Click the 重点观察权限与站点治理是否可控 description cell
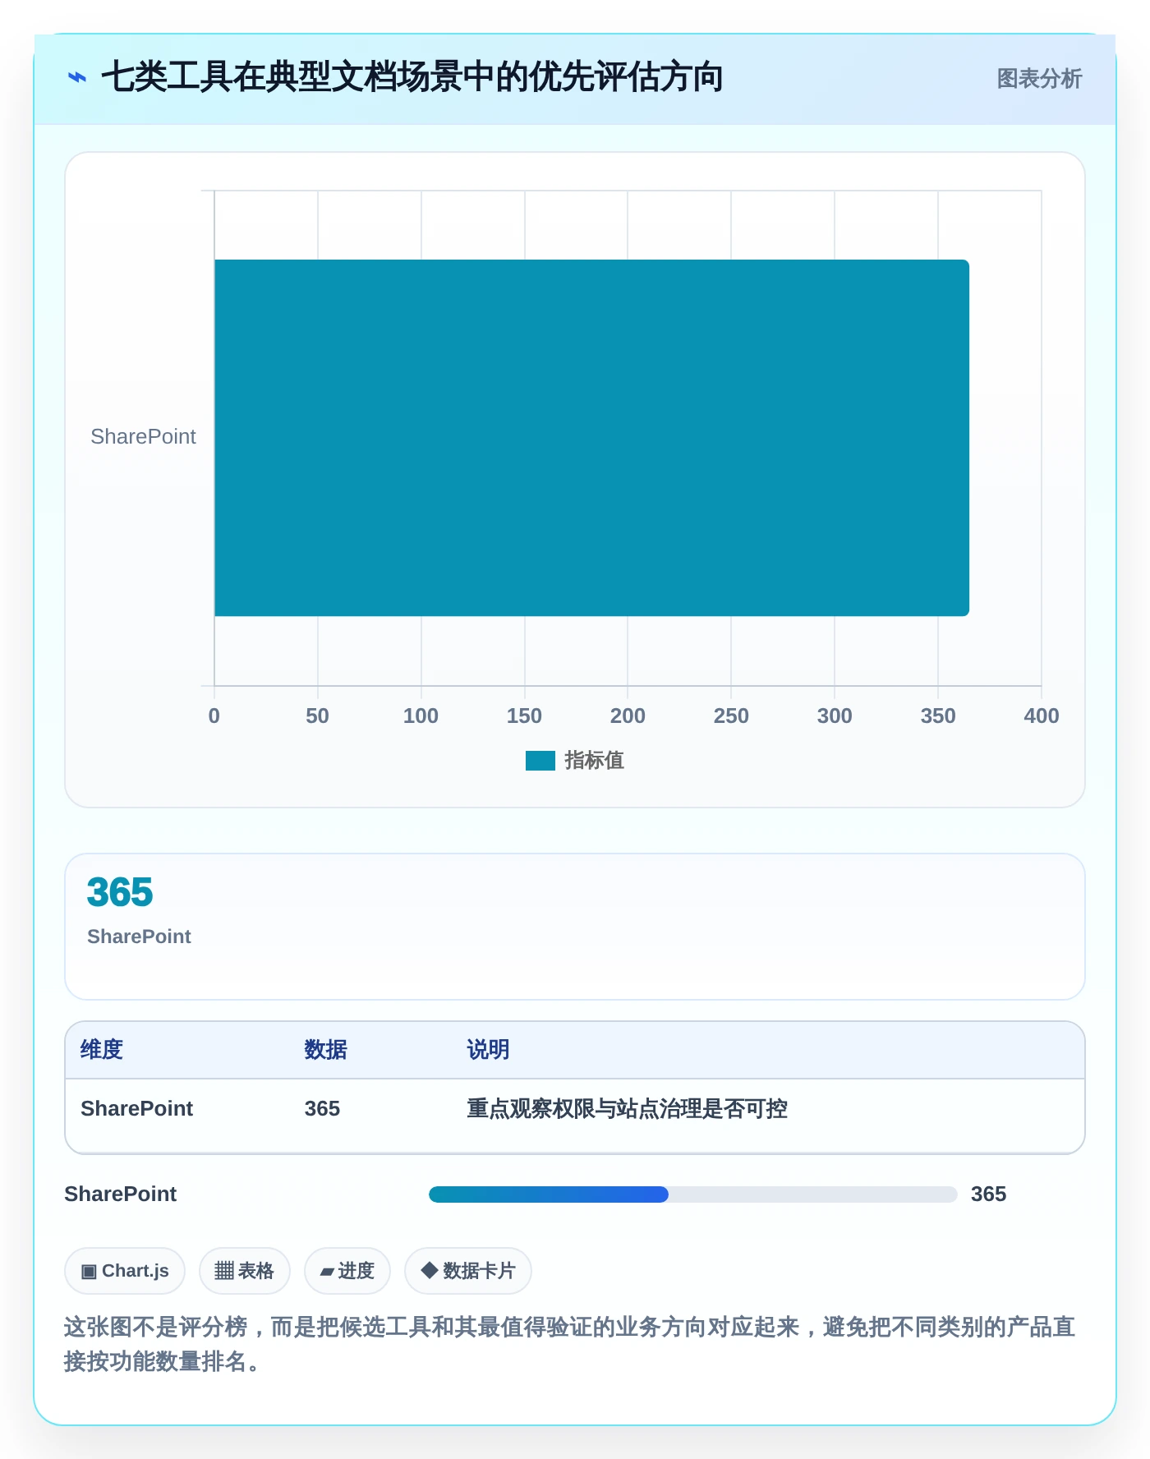Image resolution: width=1150 pixels, height=1459 pixels. point(627,1108)
